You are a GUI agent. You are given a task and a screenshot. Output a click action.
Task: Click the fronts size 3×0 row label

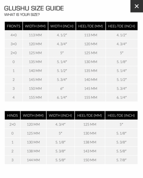coord(14,44)
